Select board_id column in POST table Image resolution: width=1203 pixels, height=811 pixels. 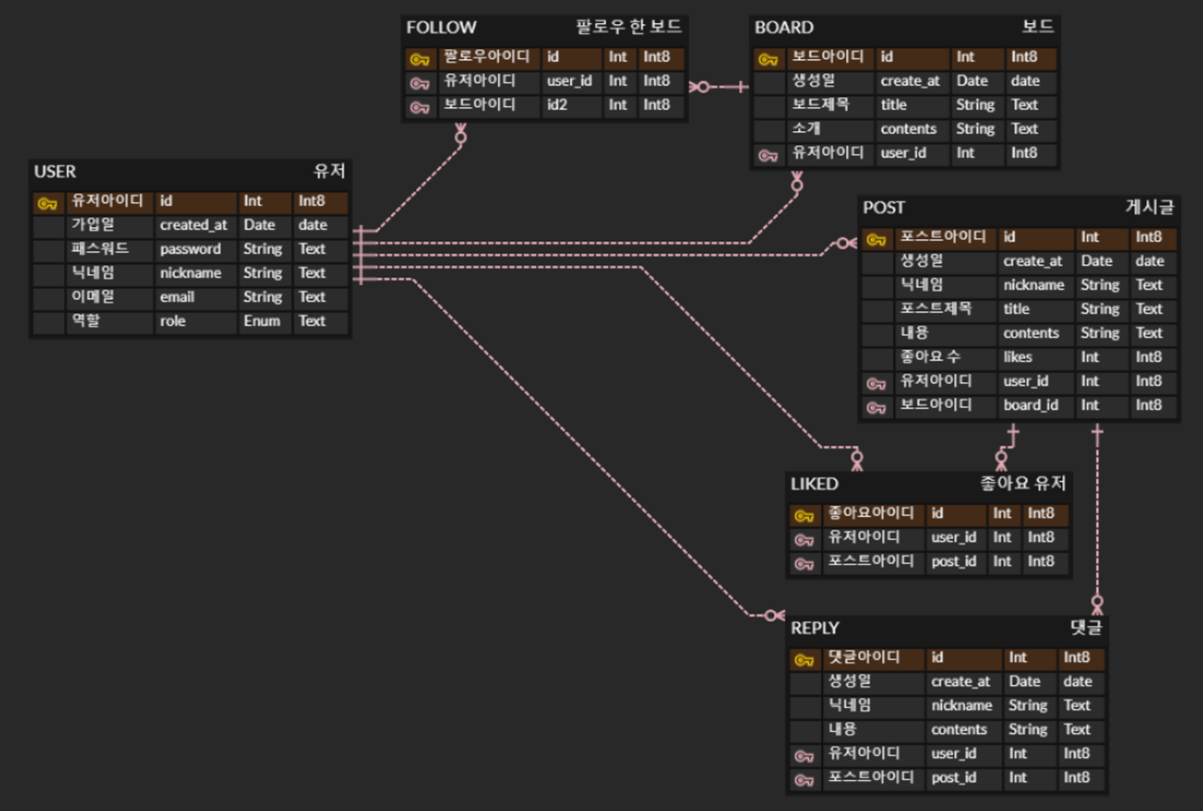[1030, 405]
